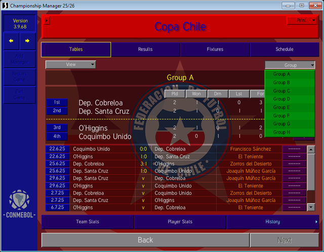Viewport: 324px width, 252px height.
Task: Click the 1st position button
Action: click(x=57, y=103)
